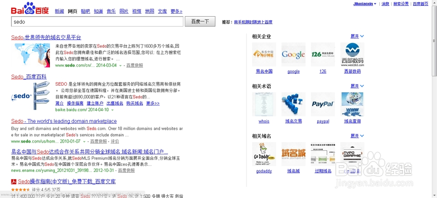The image size is (437, 198).
Task: Go to 百度首页 link
Action: [x=420, y=3]
